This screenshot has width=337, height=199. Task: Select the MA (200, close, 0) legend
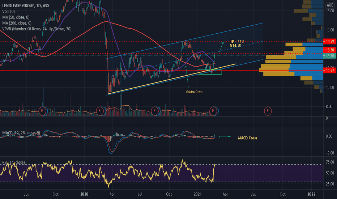(x=17, y=23)
